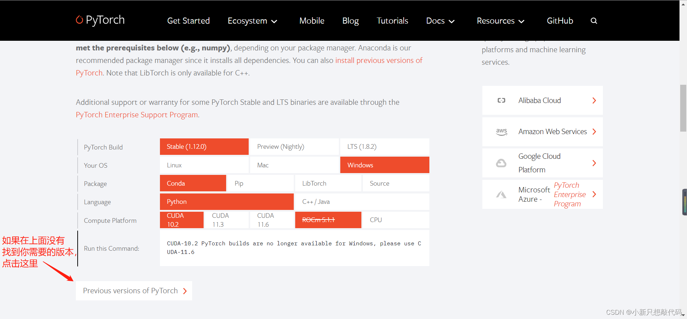Click the 'Package' row label
The image size is (687, 319).
pyautogui.click(x=95, y=184)
